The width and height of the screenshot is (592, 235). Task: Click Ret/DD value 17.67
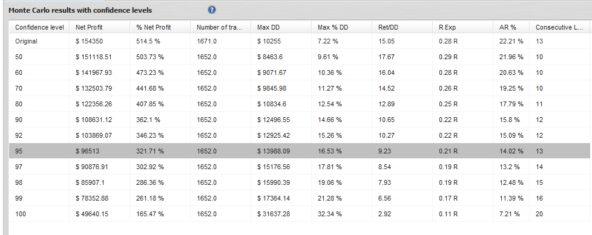[x=386, y=57]
